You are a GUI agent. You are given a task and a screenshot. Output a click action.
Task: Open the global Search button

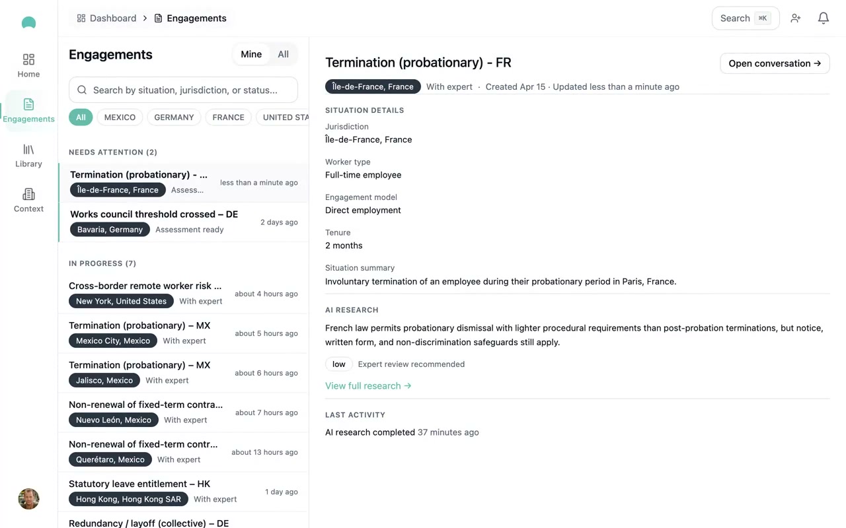click(x=745, y=18)
